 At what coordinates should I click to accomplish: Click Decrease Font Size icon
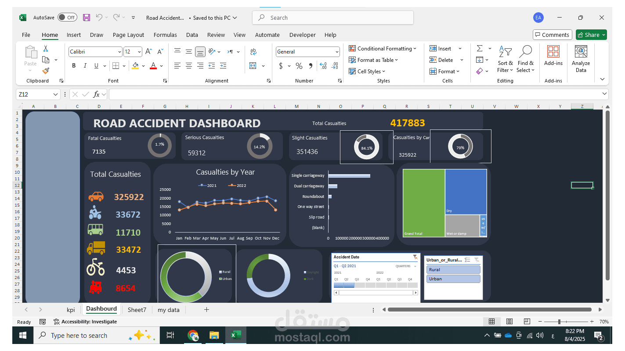coord(160,52)
